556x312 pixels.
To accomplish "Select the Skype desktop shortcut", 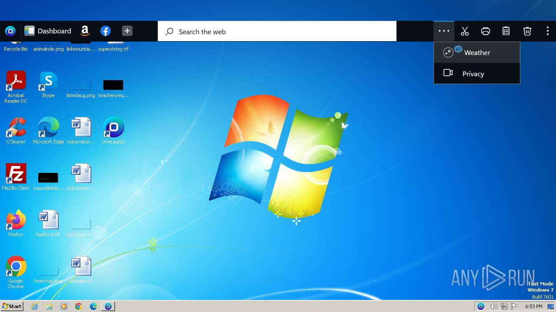I will click(48, 84).
